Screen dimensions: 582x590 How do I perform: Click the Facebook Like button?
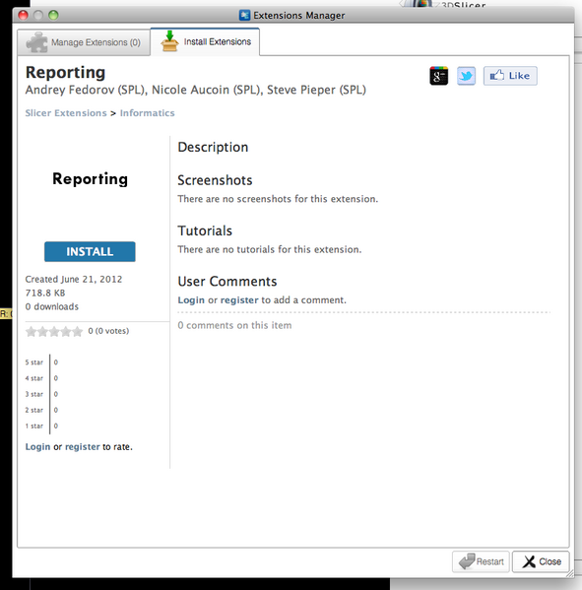(510, 76)
